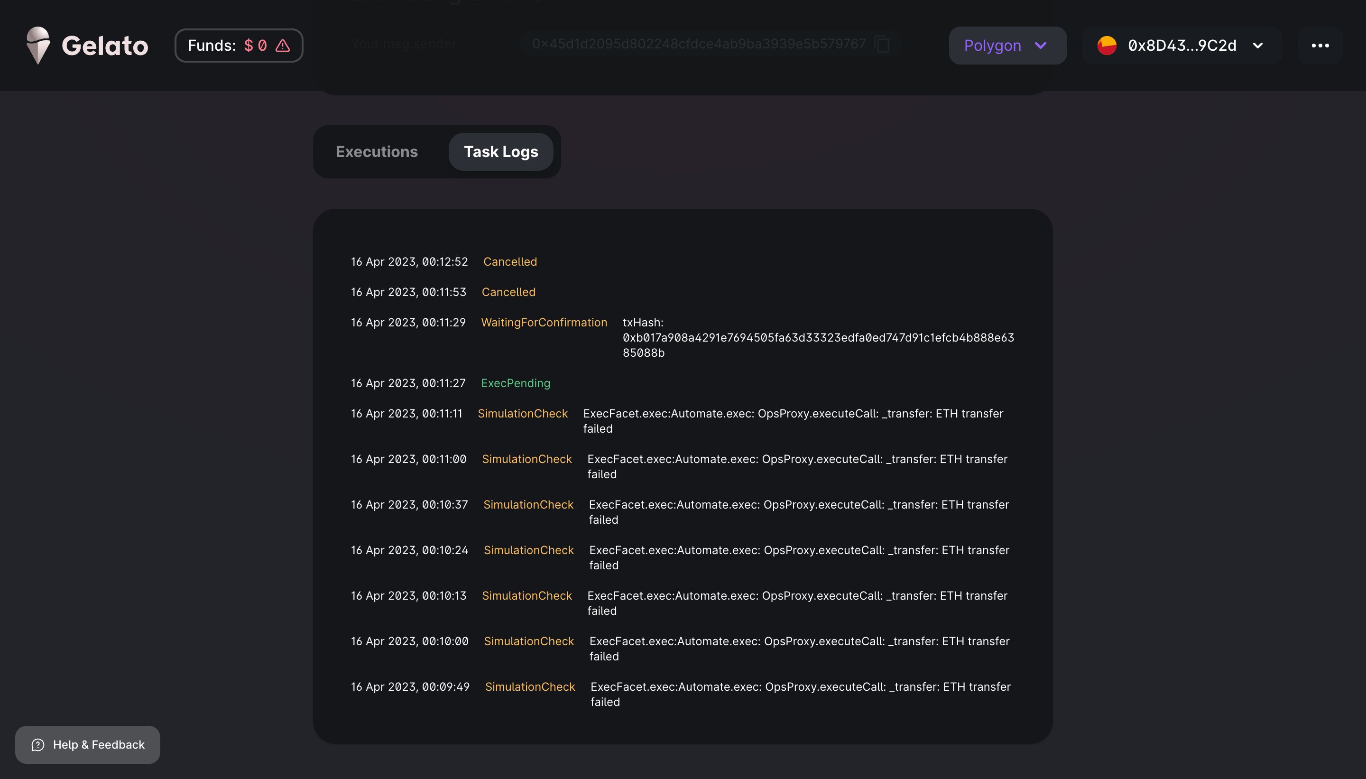This screenshot has height=779, width=1366.
Task: Click the wallet avatar icon
Action: click(x=1107, y=46)
